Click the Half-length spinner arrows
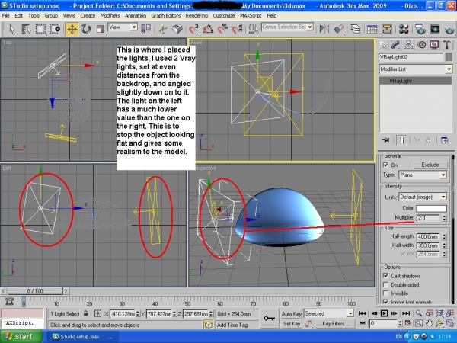Viewport: 457px width, 343px height. click(444, 236)
